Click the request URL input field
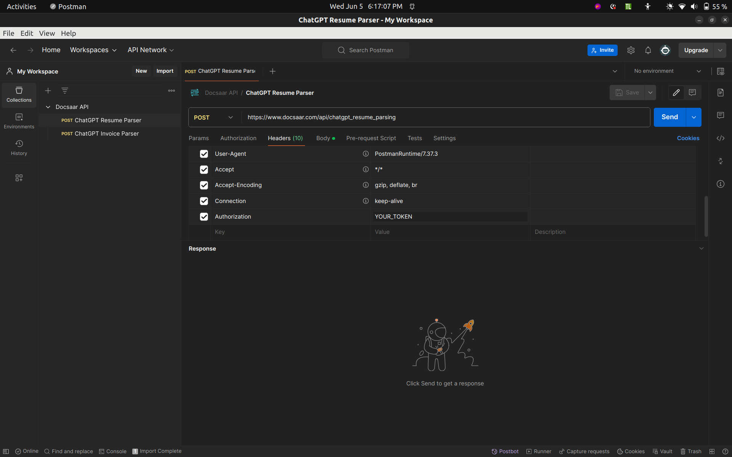 445,117
